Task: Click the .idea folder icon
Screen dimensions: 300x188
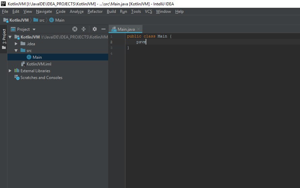Action: tap(23, 44)
